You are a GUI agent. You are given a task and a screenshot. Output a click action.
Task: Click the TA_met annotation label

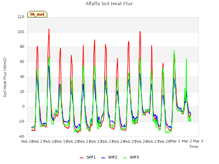coord(37,14)
